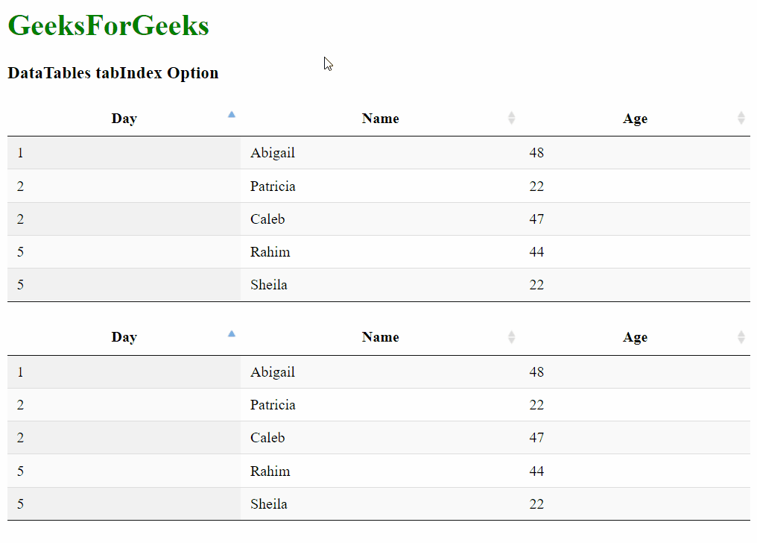Click the sort arrow in second table's Day header
757x543 pixels.
click(x=232, y=333)
